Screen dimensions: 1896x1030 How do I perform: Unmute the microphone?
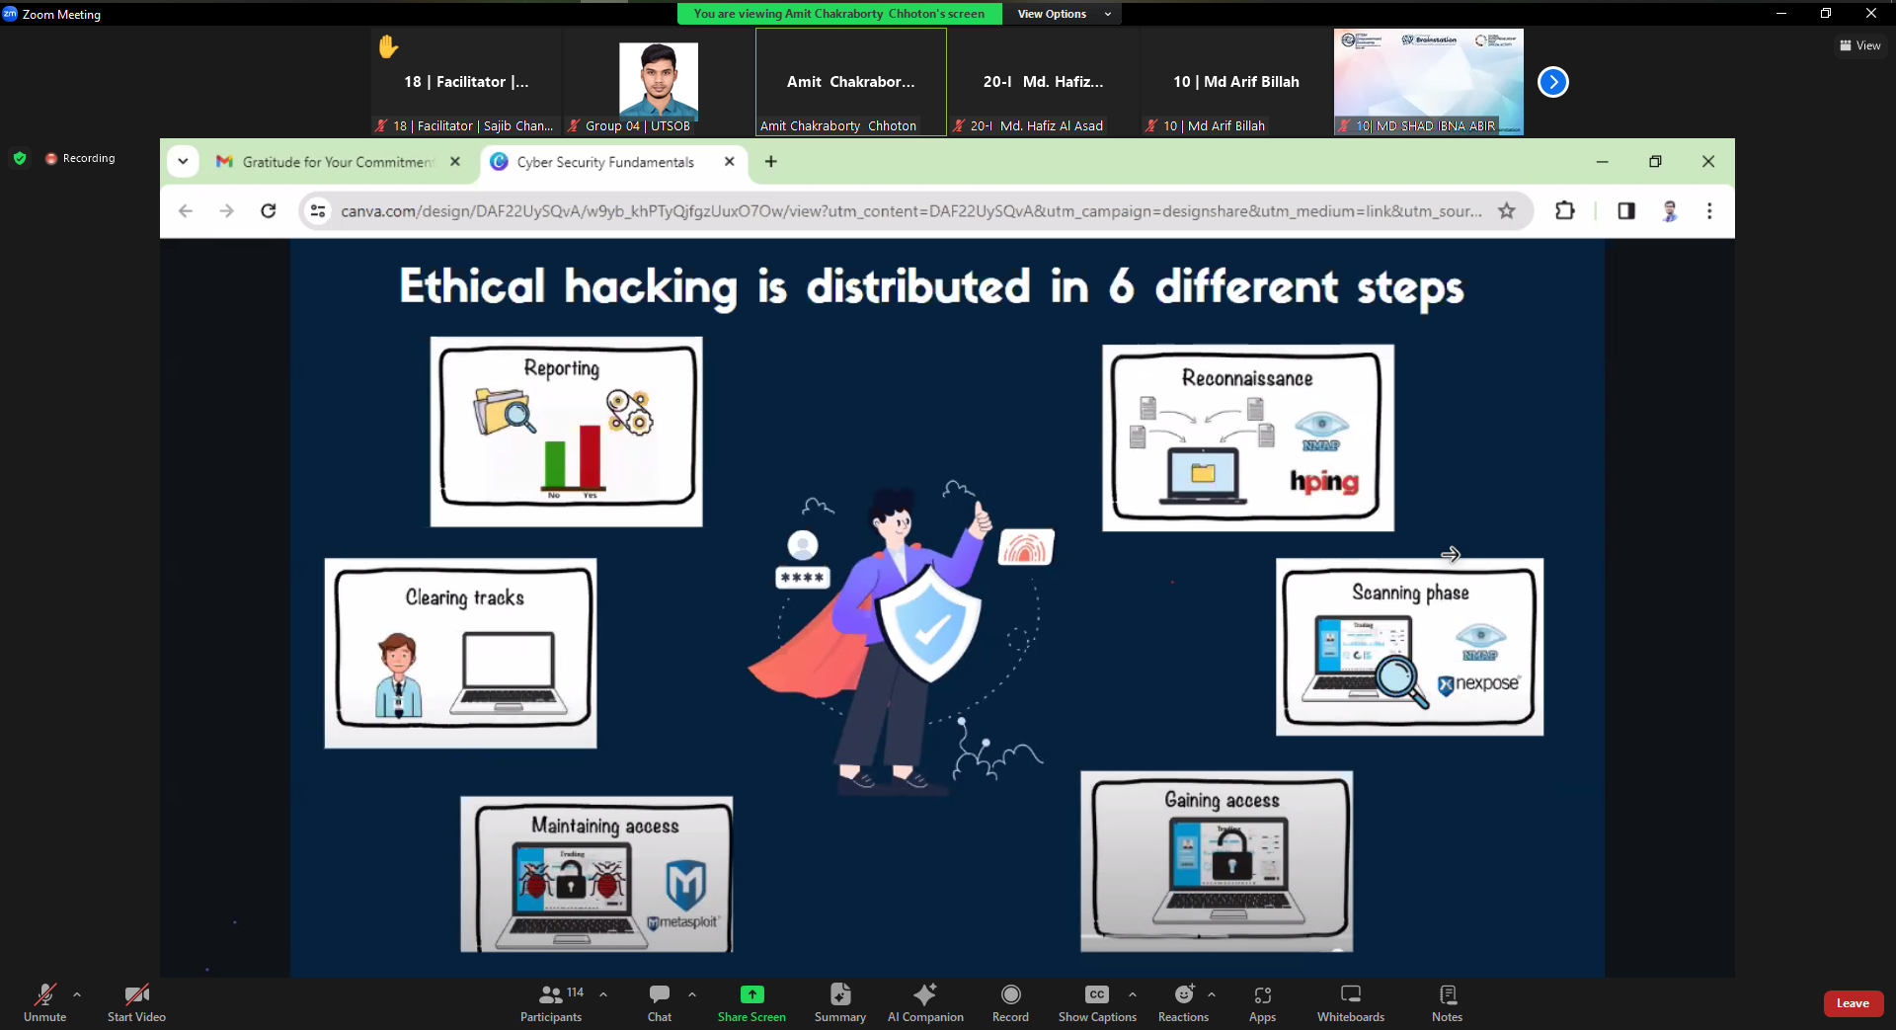[44, 1002]
